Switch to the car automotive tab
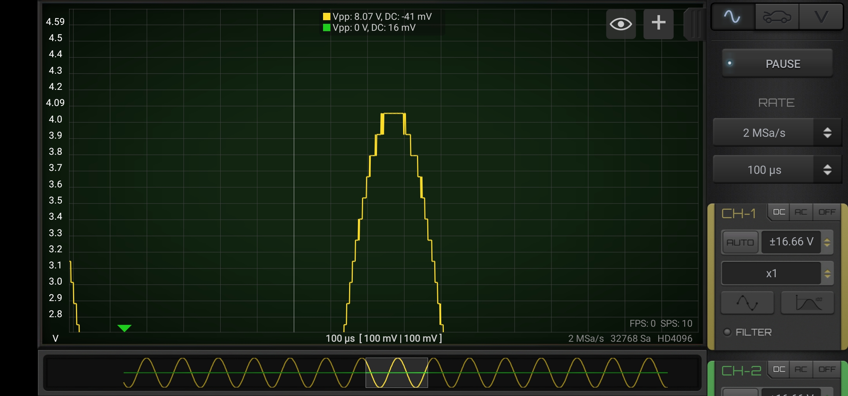 click(x=777, y=17)
